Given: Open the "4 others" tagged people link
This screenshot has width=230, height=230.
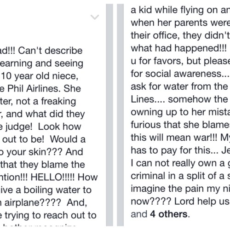Looking at the screenshot, I should (169, 214).
